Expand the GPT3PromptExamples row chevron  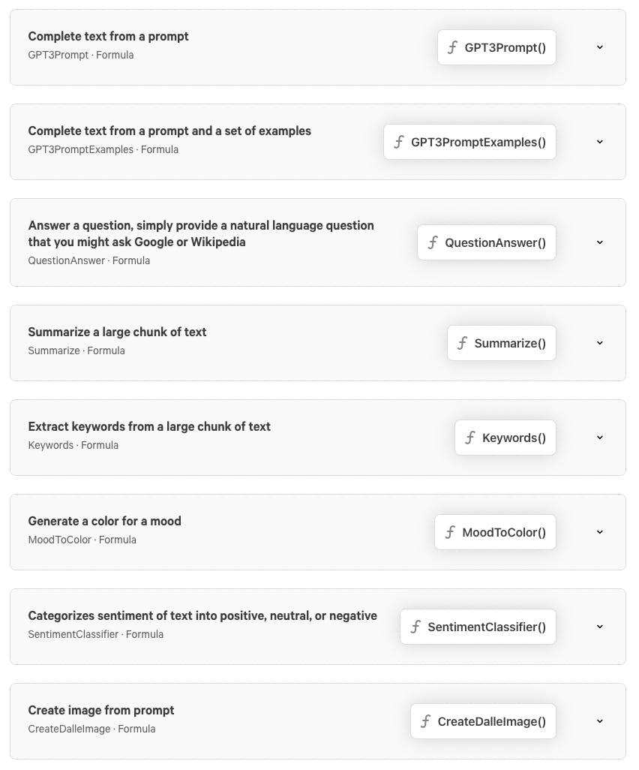pos(599,142)
